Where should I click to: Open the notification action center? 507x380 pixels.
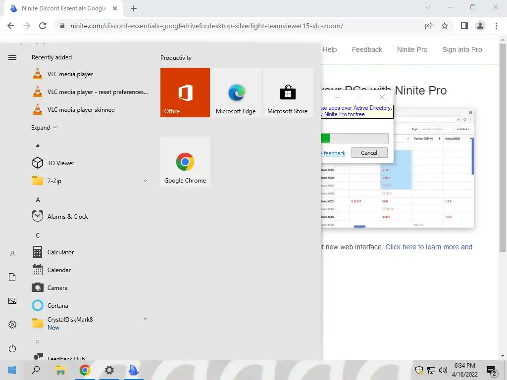click(492, 370)
